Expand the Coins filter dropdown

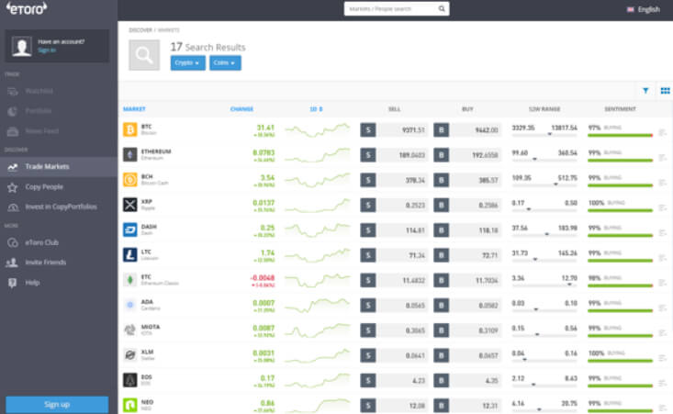coord(225,62)
